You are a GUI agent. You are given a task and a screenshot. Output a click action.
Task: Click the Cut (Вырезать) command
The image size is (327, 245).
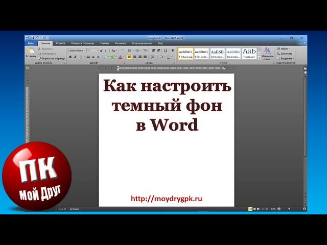click(45, 49)
